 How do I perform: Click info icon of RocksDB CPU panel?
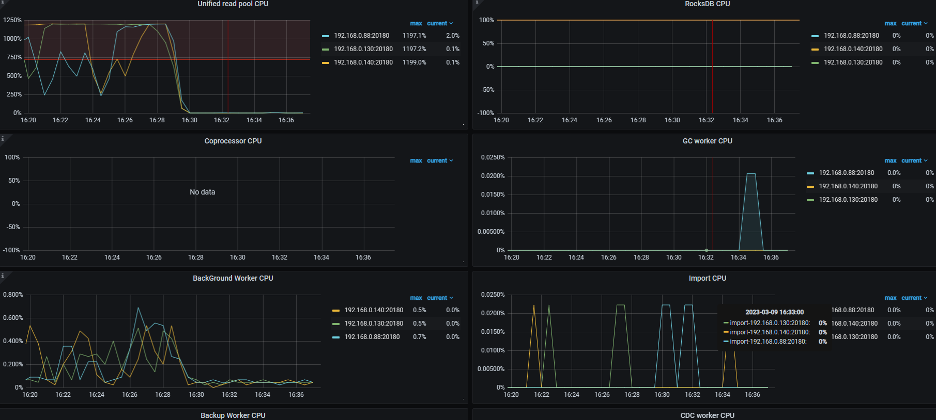(476, 2)
